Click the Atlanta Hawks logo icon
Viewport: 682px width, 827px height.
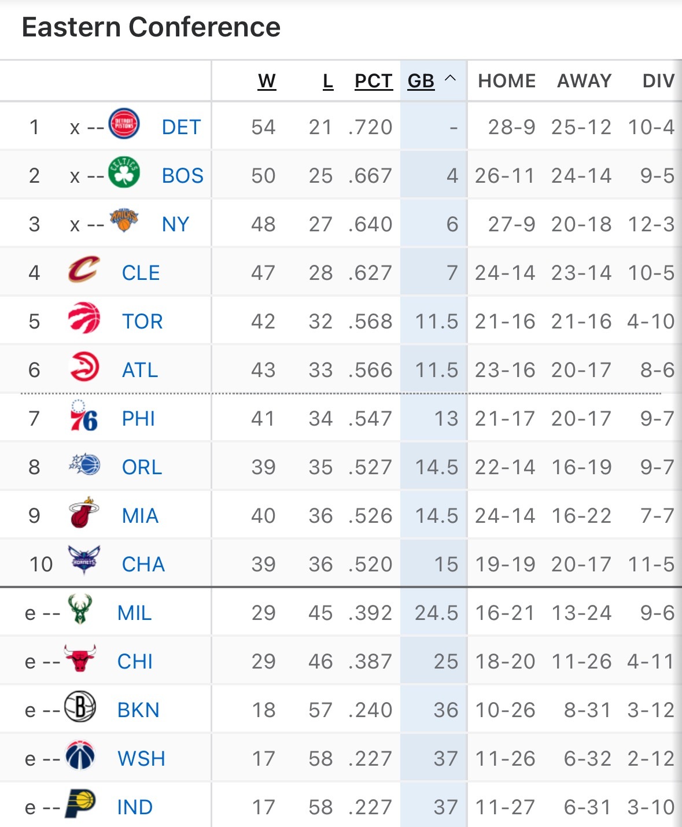point(84,367)
